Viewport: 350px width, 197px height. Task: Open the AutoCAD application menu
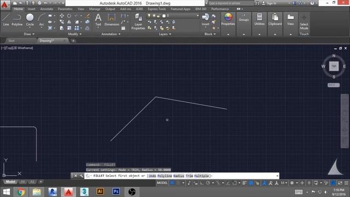tap(5, 4)
